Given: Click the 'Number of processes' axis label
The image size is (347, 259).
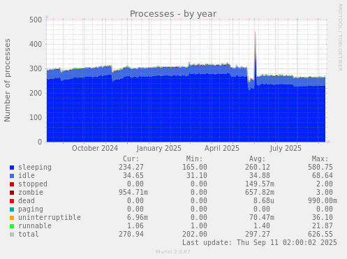Looking at the screenshot, I should [8, 80].
